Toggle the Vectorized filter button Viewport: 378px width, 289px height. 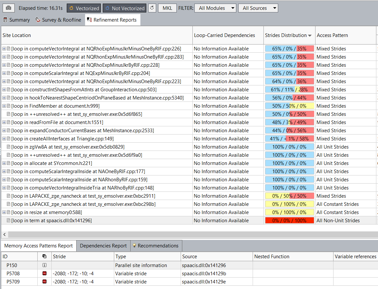click(84, 8)
